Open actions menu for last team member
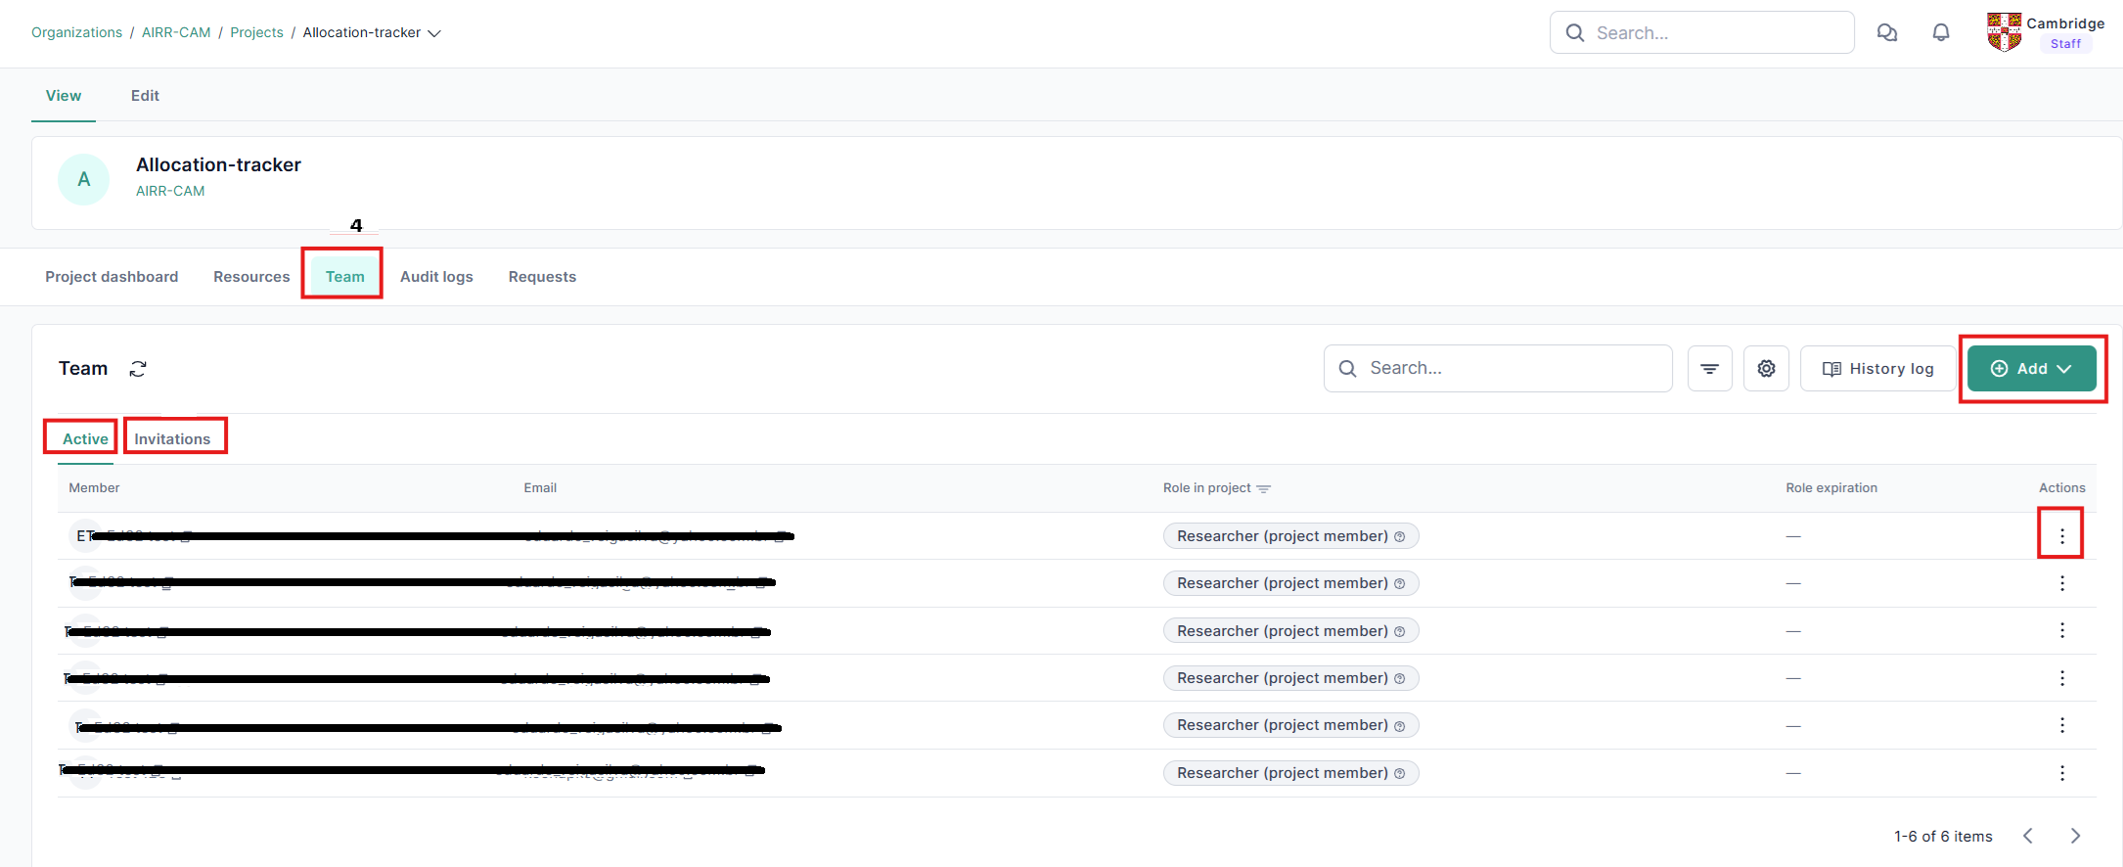 (x=2061, y=773)
